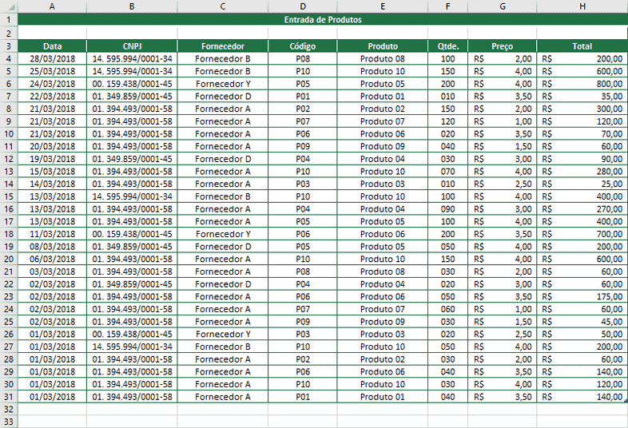Select row 1 header
The image size is (628, 428).
pyautogui.click(x=9, y=20)
